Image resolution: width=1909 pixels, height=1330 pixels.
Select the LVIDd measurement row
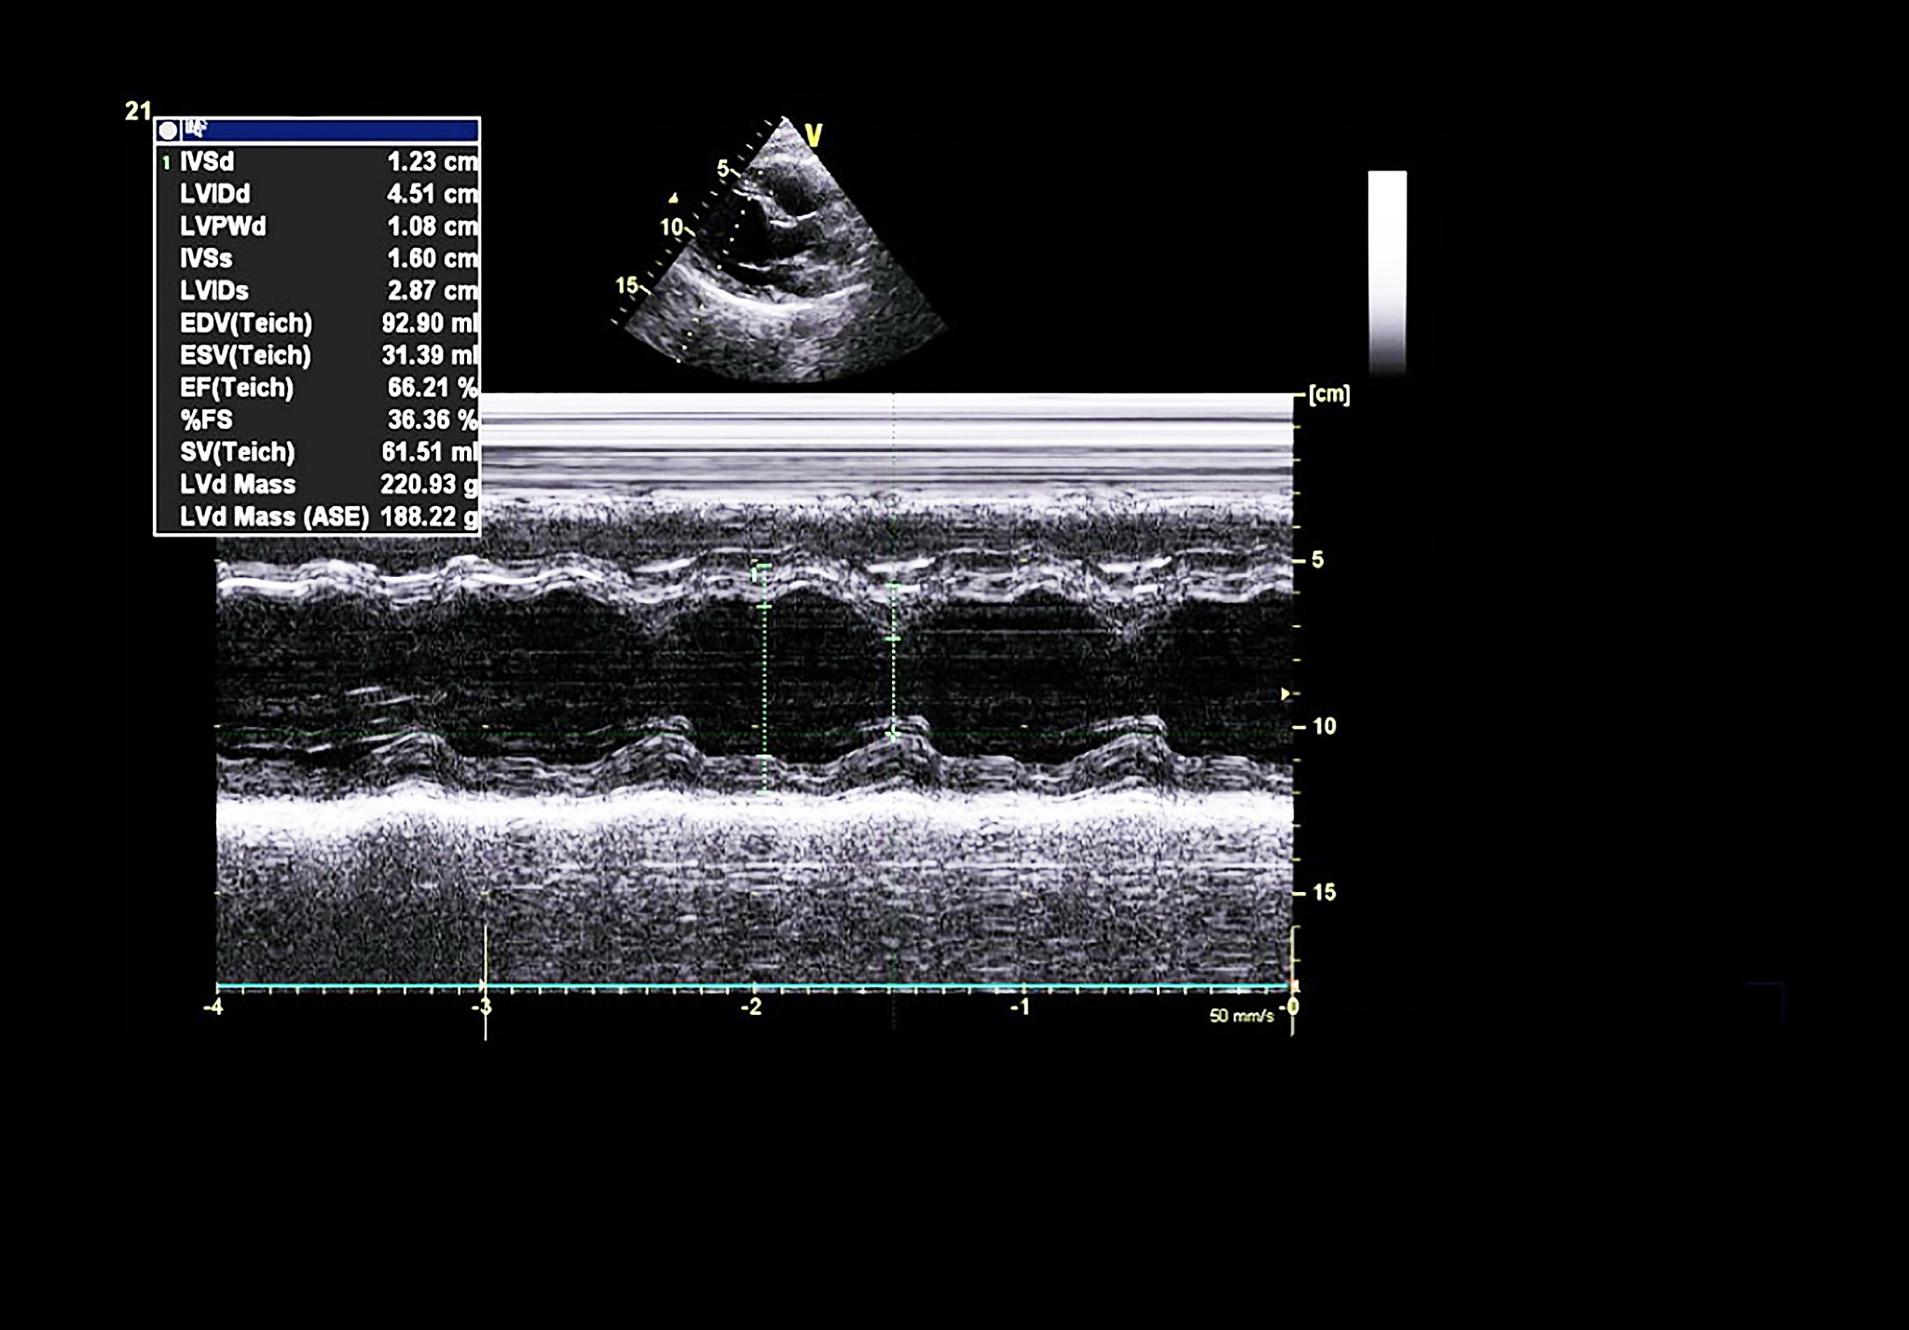tap(317, 194)
